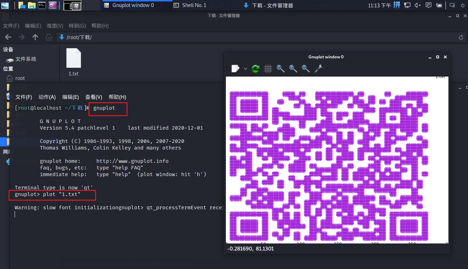The height and width of the screenshot is (269, 468).
Task: Open the Gnuplot export dropdown arrow
Action: pyautogui.click(x=245, y=69)
